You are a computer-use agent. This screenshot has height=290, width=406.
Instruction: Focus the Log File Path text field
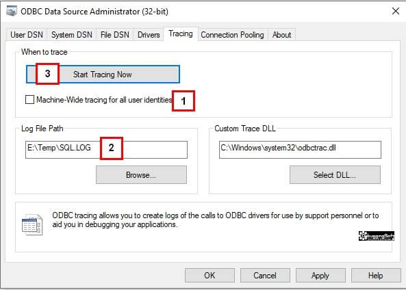pyautogui.click(x=106, y=150)
